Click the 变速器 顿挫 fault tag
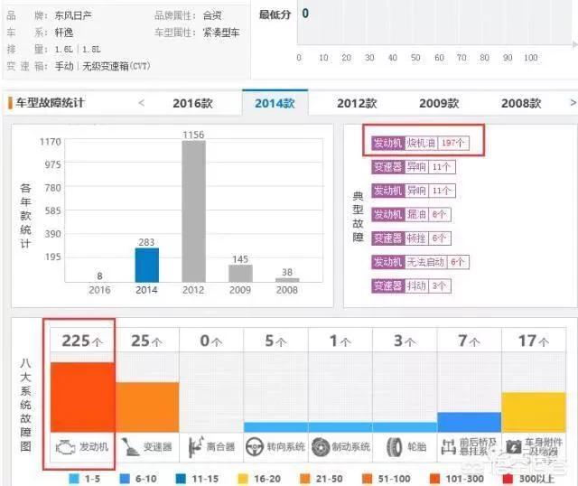Image resolution: width=578 pixels, height=486 pixels. 409,238
